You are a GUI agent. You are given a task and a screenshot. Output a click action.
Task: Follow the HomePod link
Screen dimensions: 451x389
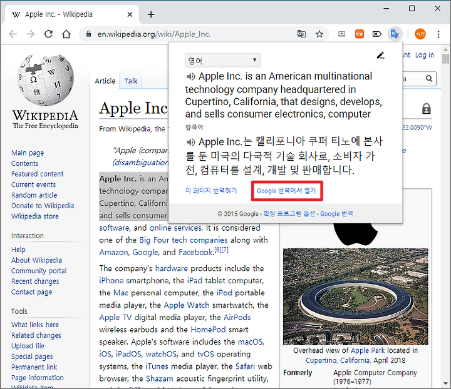[208, 330]
